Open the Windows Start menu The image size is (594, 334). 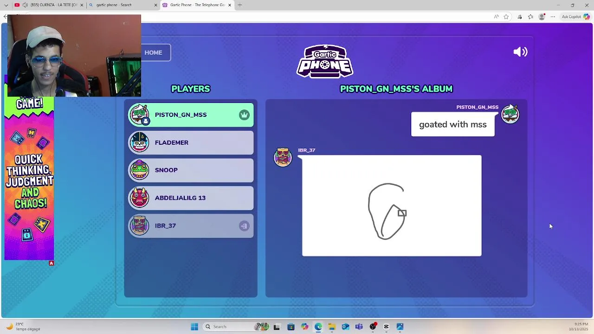(x=194, y=327)
